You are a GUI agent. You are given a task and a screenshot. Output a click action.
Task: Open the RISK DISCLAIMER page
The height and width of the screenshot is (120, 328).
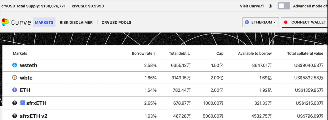pyautogui.click(x=76, y=22)
